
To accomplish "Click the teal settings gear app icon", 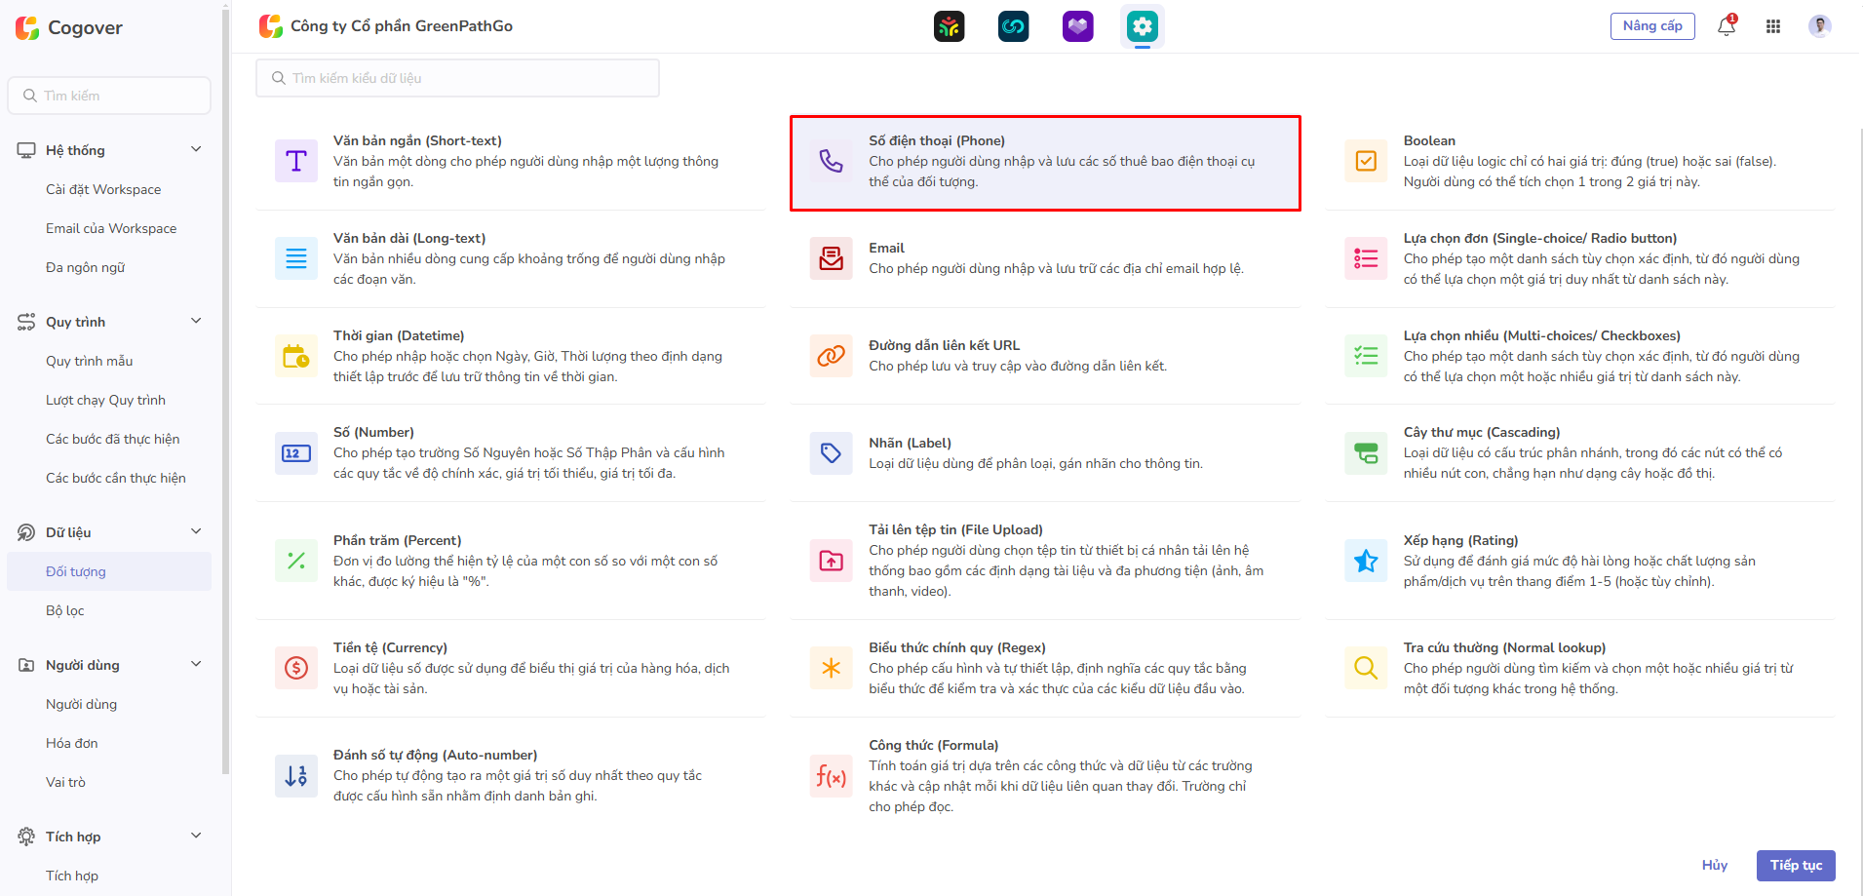I will point(1142,26).
